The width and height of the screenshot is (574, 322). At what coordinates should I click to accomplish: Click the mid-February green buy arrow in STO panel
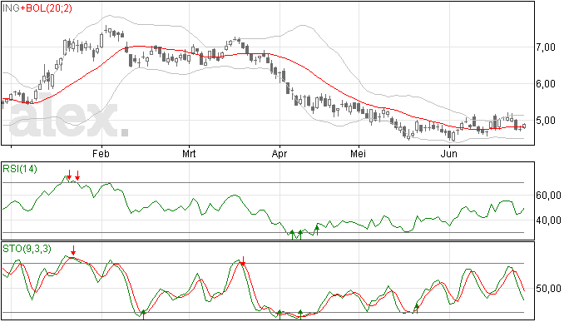[143, 315]
